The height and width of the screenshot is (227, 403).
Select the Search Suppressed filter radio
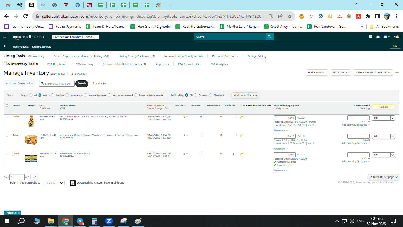110,95
